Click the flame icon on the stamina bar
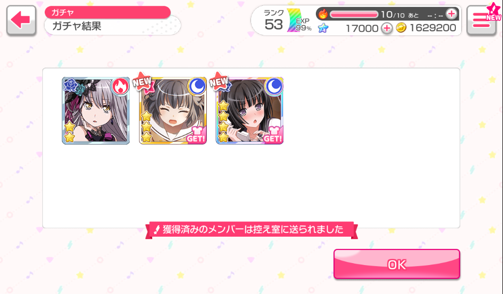This screenshot has width=503, height=294. pyautogui.click(x=323, y=14)
